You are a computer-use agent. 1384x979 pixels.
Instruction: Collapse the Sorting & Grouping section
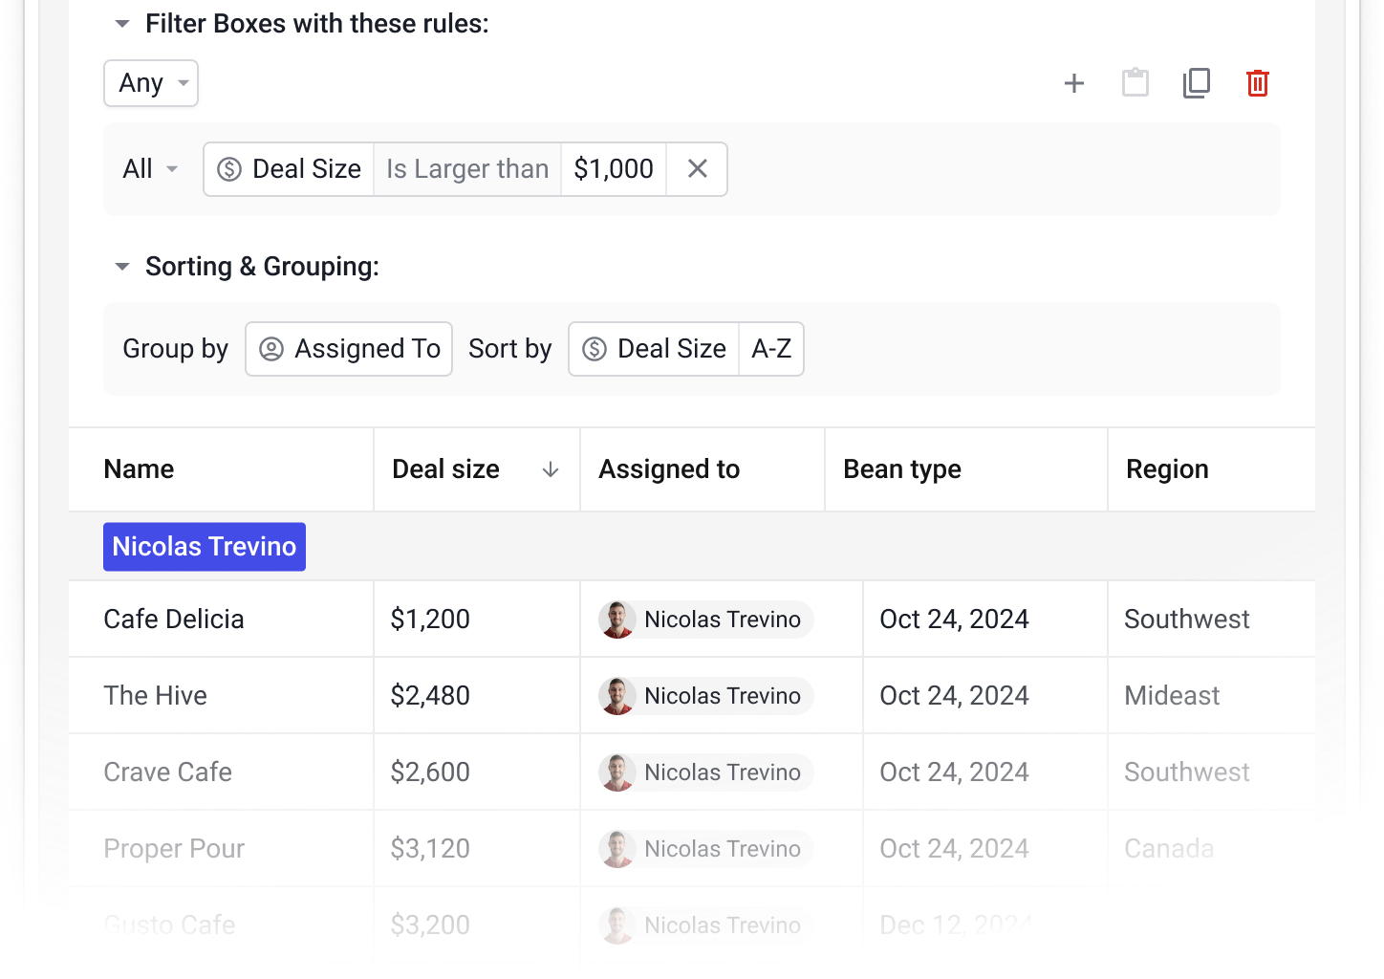click(x=121, y=267)
